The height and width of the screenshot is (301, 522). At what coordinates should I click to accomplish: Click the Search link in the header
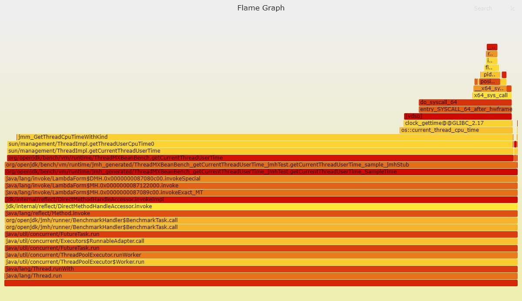(483, 8)
